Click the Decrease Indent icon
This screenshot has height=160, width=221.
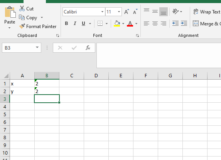pyautogui.click(x=175, y=23)
